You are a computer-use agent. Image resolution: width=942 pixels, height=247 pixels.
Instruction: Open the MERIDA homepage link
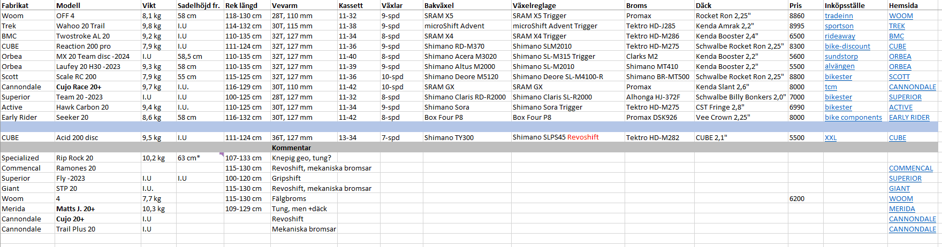click(902, 209)
